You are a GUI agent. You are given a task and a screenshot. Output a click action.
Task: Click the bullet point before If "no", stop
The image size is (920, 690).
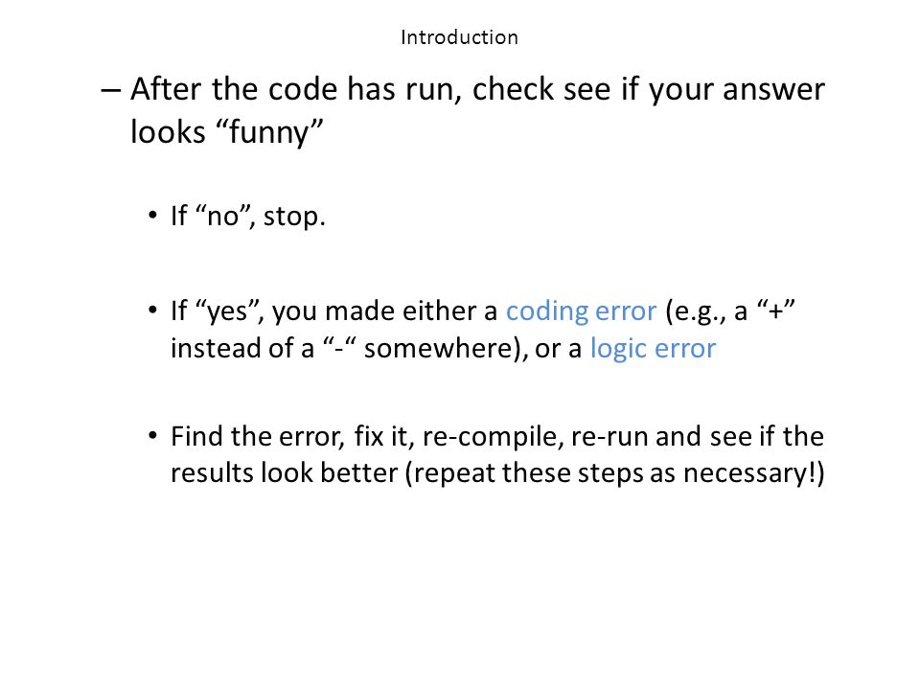tap(153, 216)
